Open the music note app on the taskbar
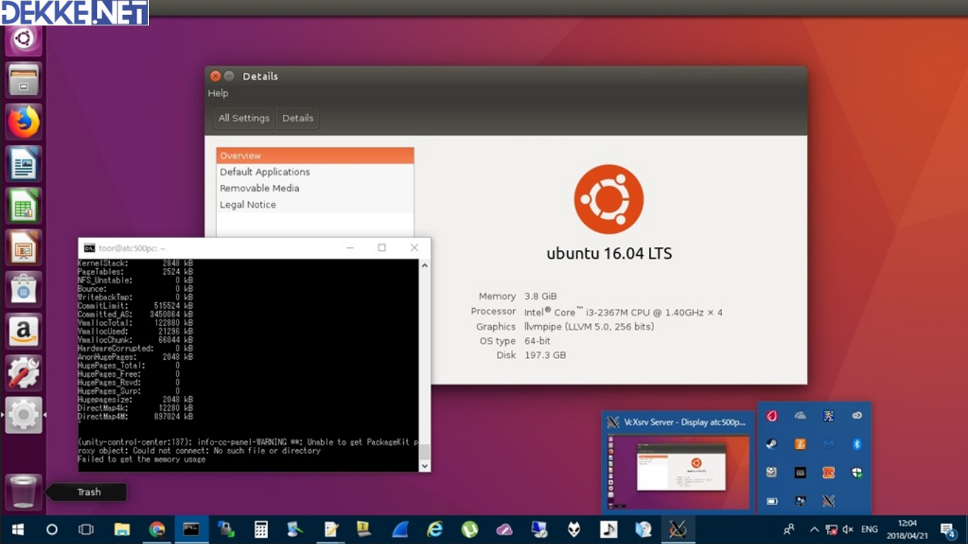The image size is (968, 544). 608,530
